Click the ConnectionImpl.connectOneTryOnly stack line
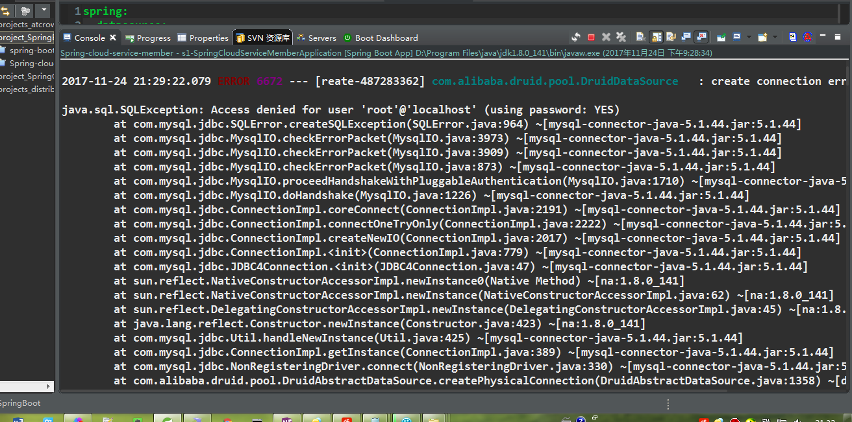 pos(481,224)
